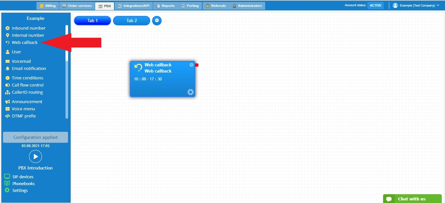
Task: Expand the Example (Test Company) account menu
Action: point(416,6)
